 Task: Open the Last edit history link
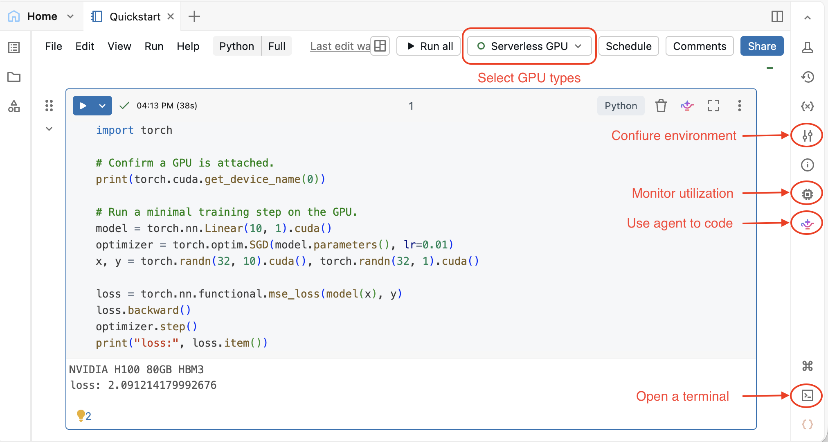point(340,46)
